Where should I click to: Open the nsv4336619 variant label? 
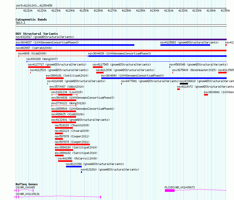pyautogui.click(x=207, y=81)
